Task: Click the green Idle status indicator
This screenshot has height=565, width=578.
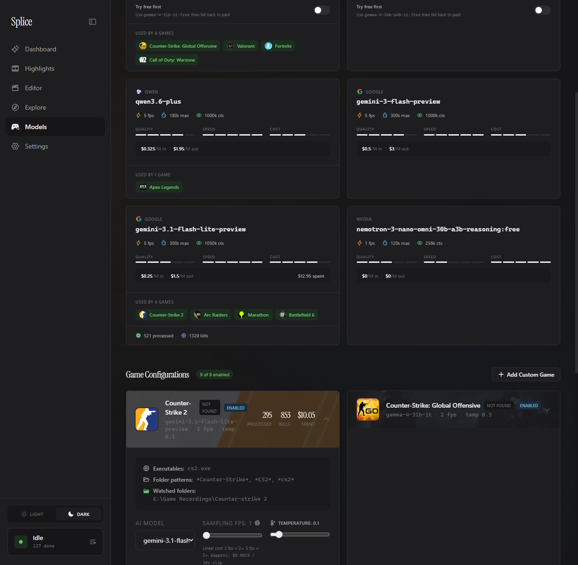Action: coord(21,542)
